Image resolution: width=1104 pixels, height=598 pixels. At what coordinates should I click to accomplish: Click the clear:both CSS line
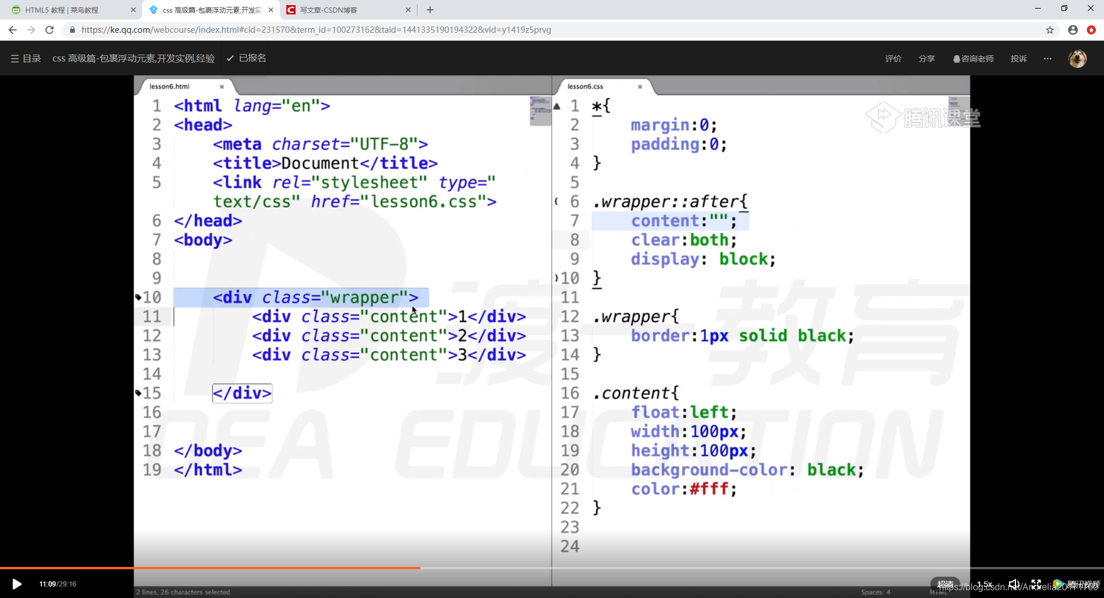[684, 240]
